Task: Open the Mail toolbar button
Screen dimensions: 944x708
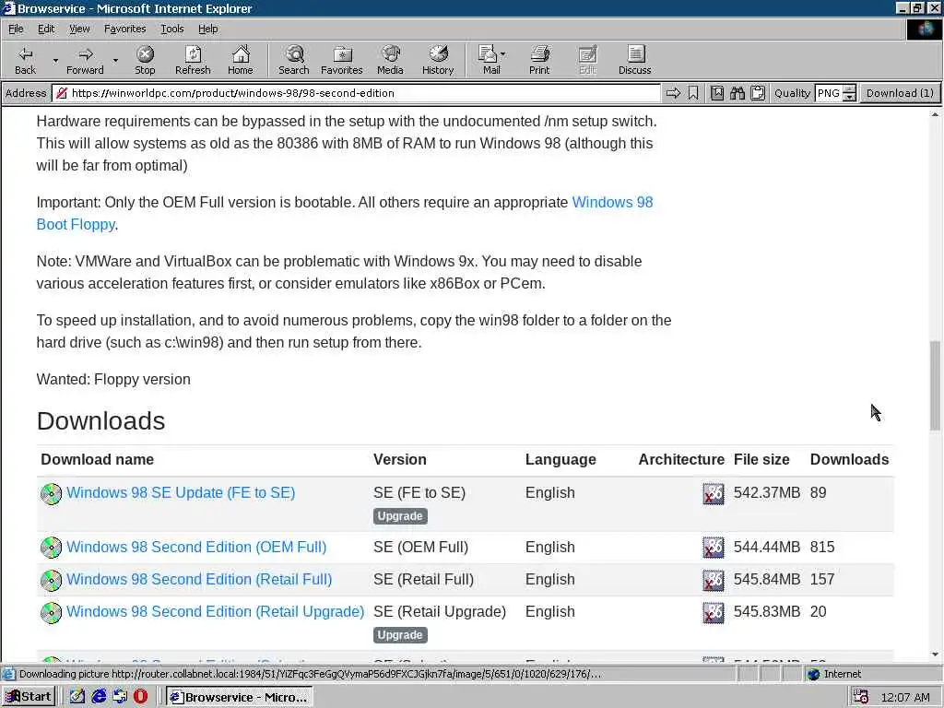Action: point(491,60)
